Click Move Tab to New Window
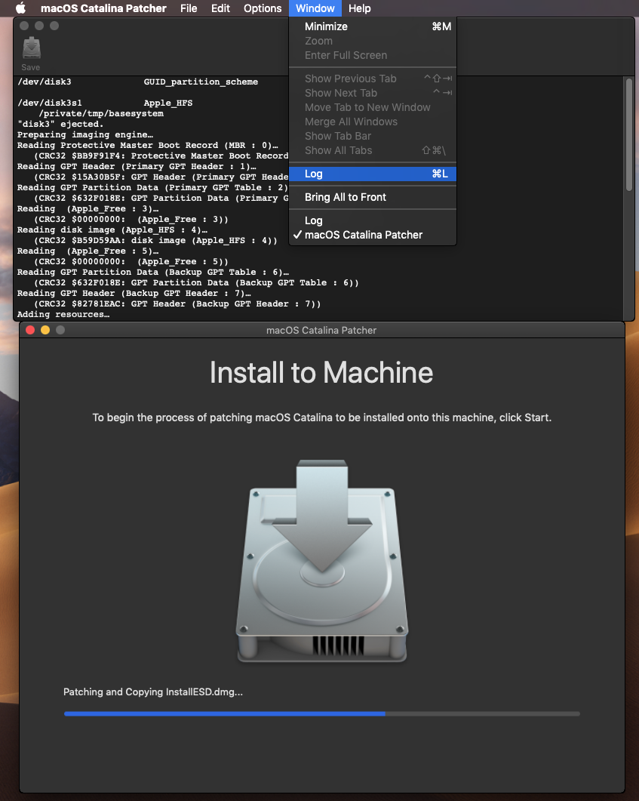Viewport: 639px width, 801px height. (373, 107)
